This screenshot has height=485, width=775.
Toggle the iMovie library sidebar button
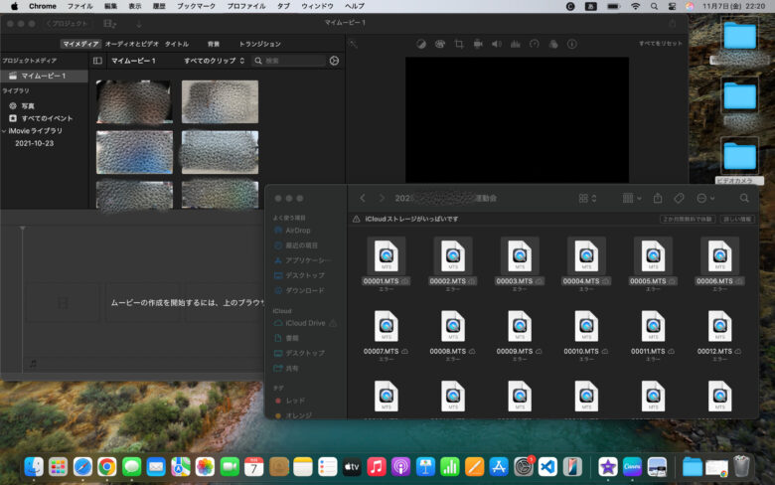pos(97,61)
